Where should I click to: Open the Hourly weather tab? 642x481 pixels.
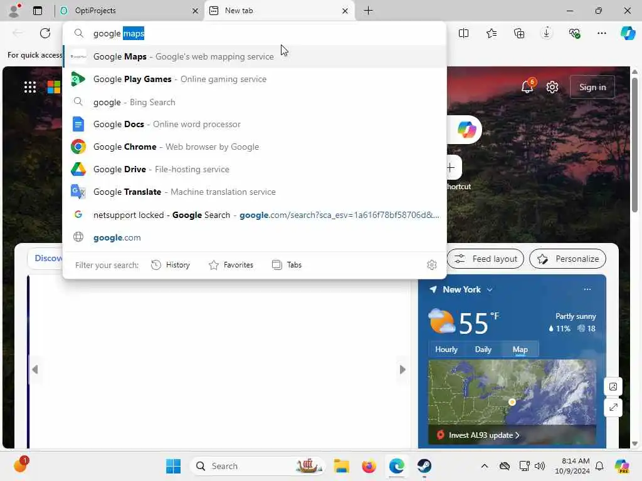446,349
